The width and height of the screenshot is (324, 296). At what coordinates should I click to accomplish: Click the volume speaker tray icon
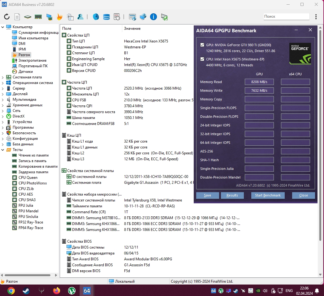coord(265,291)
